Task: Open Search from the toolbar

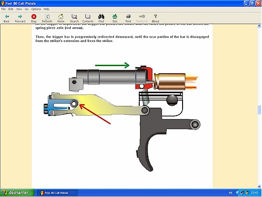Action: tap(74, 17)
